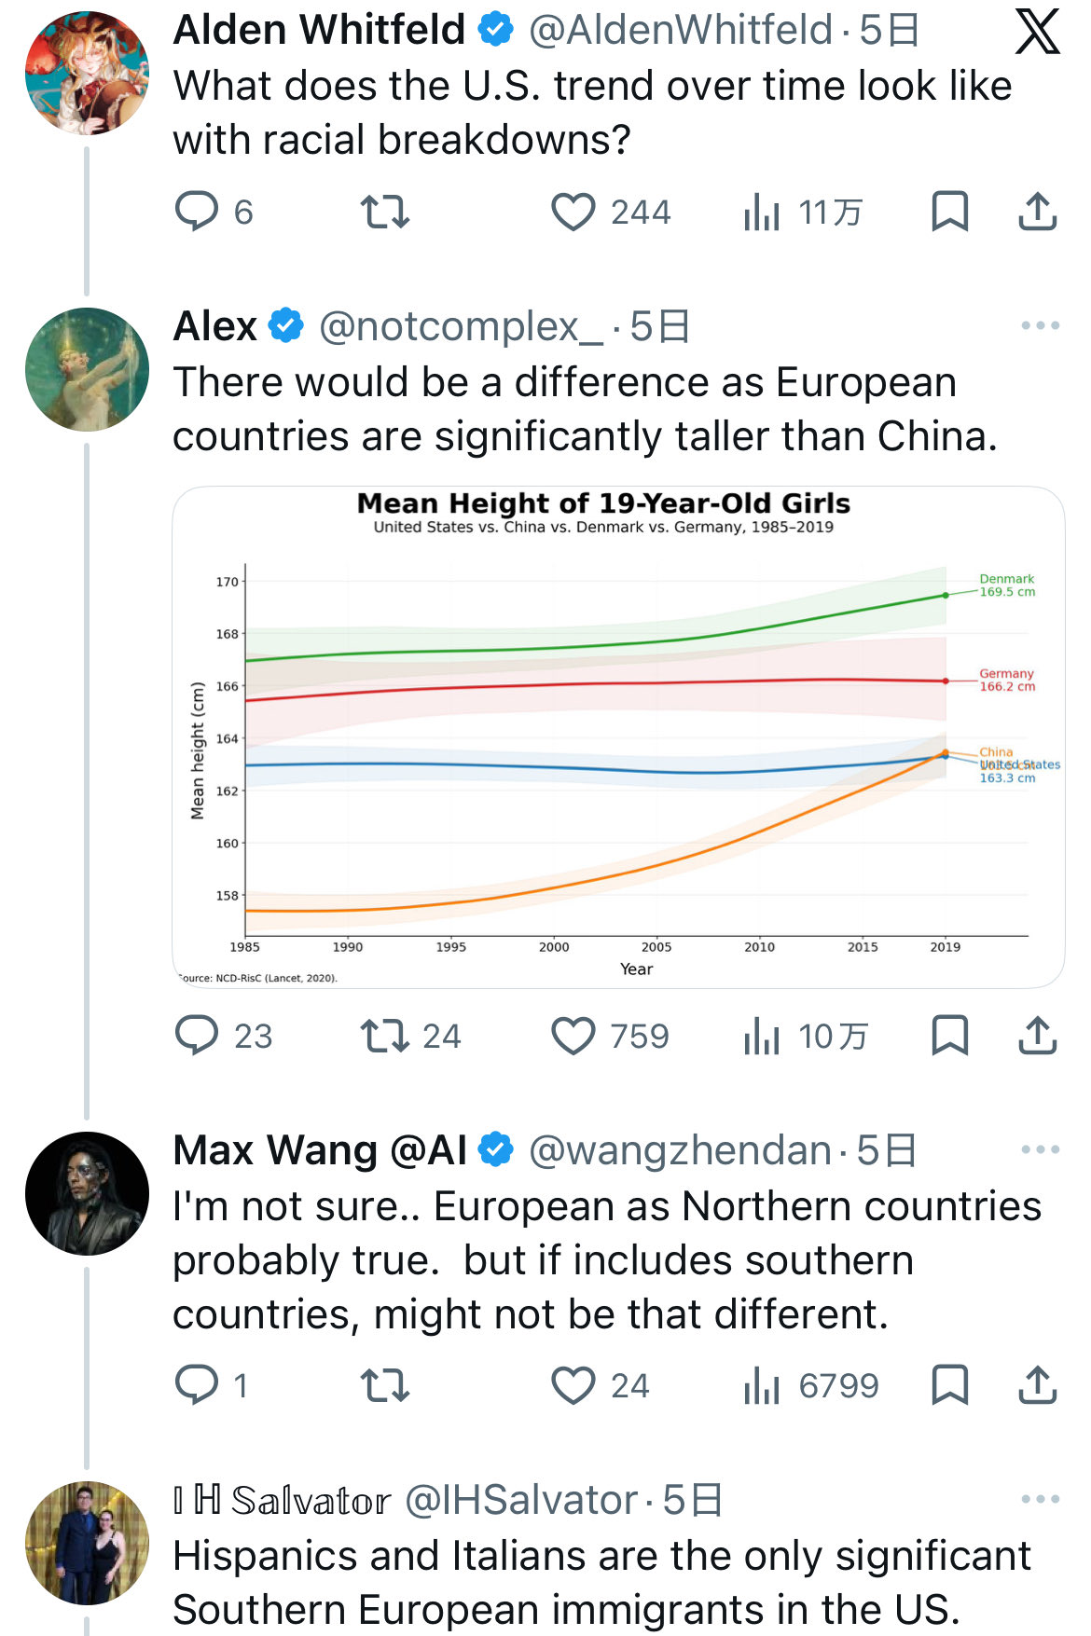Screen dimensions: 1091x1636
Task: Open more options on Alex's tweet
Action: (1040, 326)
